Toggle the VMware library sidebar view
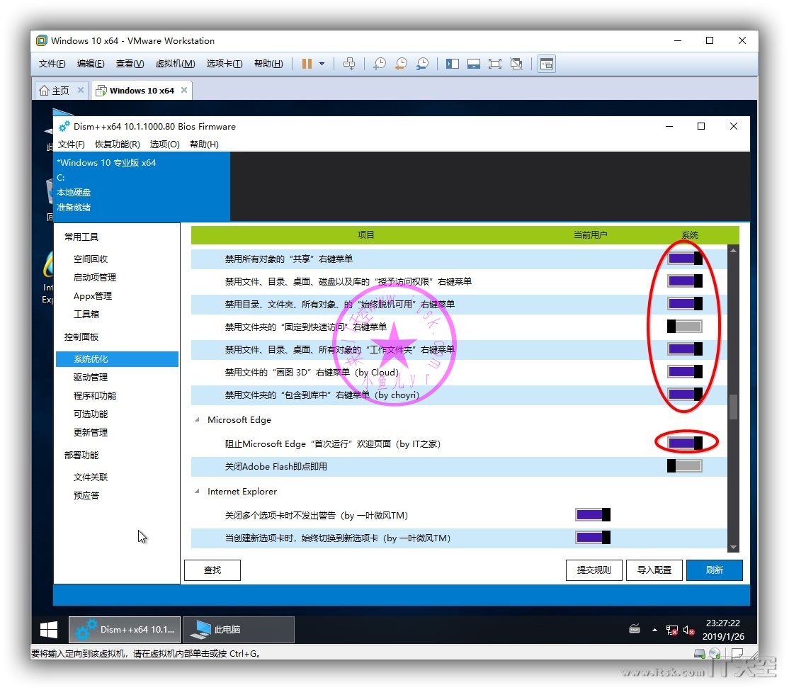Screen dimensions: 789x690 click(453, 64)
